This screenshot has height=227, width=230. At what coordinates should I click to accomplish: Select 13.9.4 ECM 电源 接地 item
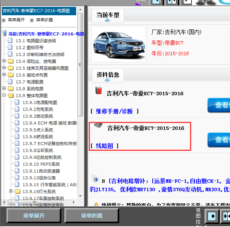(50, 123)
